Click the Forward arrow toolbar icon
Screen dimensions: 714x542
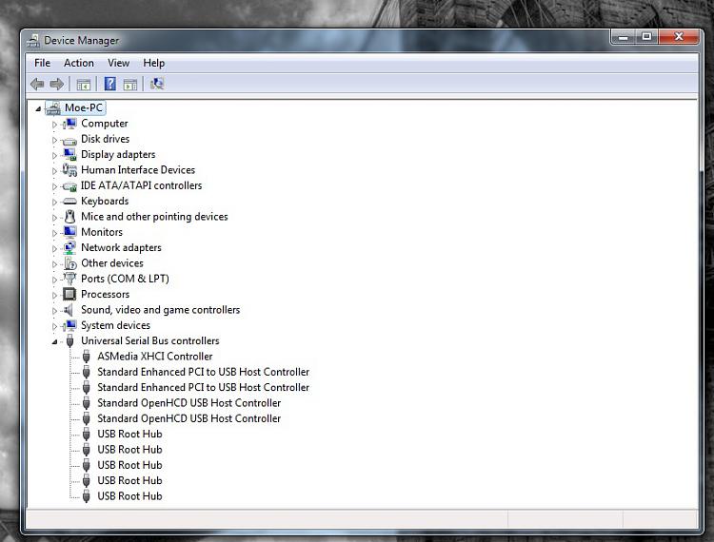[57, 84]
